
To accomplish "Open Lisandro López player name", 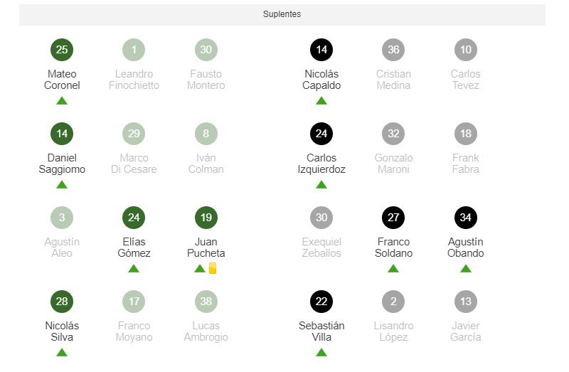I will 393,331.
